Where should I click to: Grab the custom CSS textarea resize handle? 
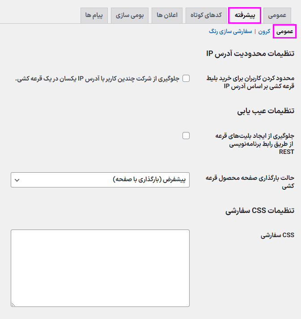click(13, 304)
